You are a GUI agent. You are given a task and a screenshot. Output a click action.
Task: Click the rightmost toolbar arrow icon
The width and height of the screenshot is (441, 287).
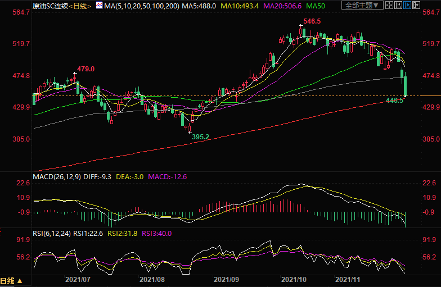416,5
